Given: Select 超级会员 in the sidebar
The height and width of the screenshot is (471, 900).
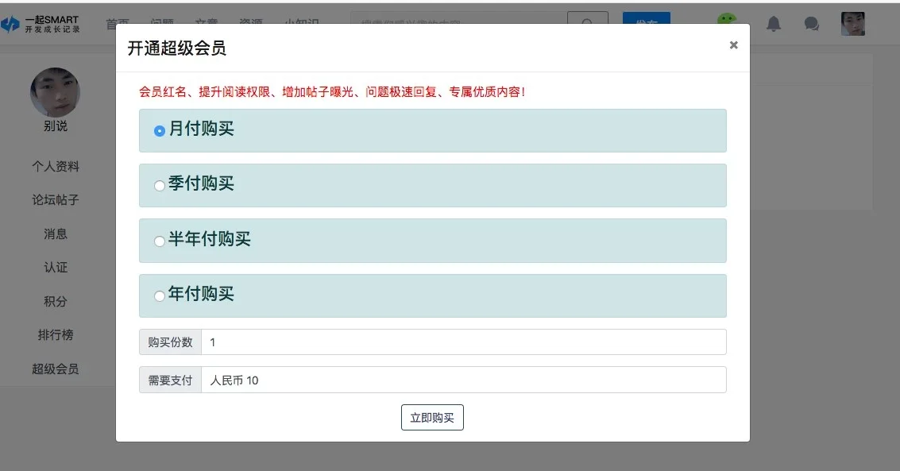Looking at the screenshot, I should 56,369.
